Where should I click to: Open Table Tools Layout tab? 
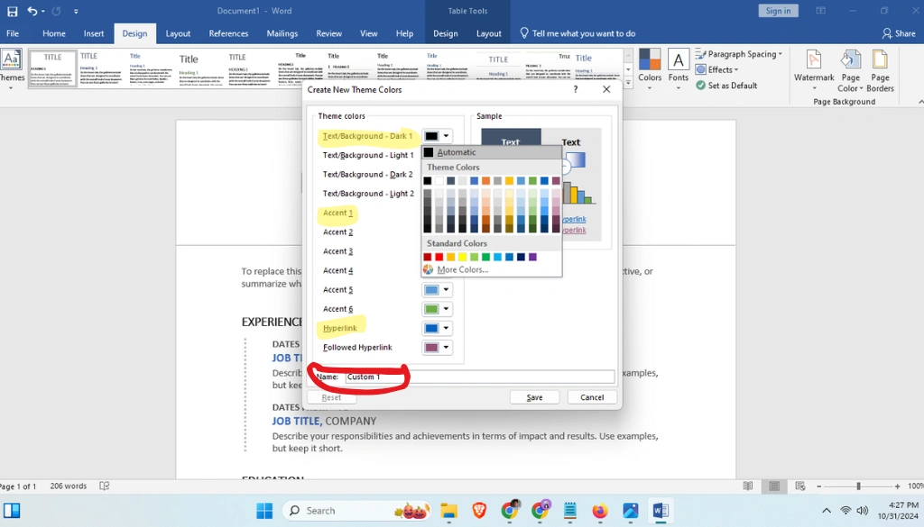tap(488, 33)
